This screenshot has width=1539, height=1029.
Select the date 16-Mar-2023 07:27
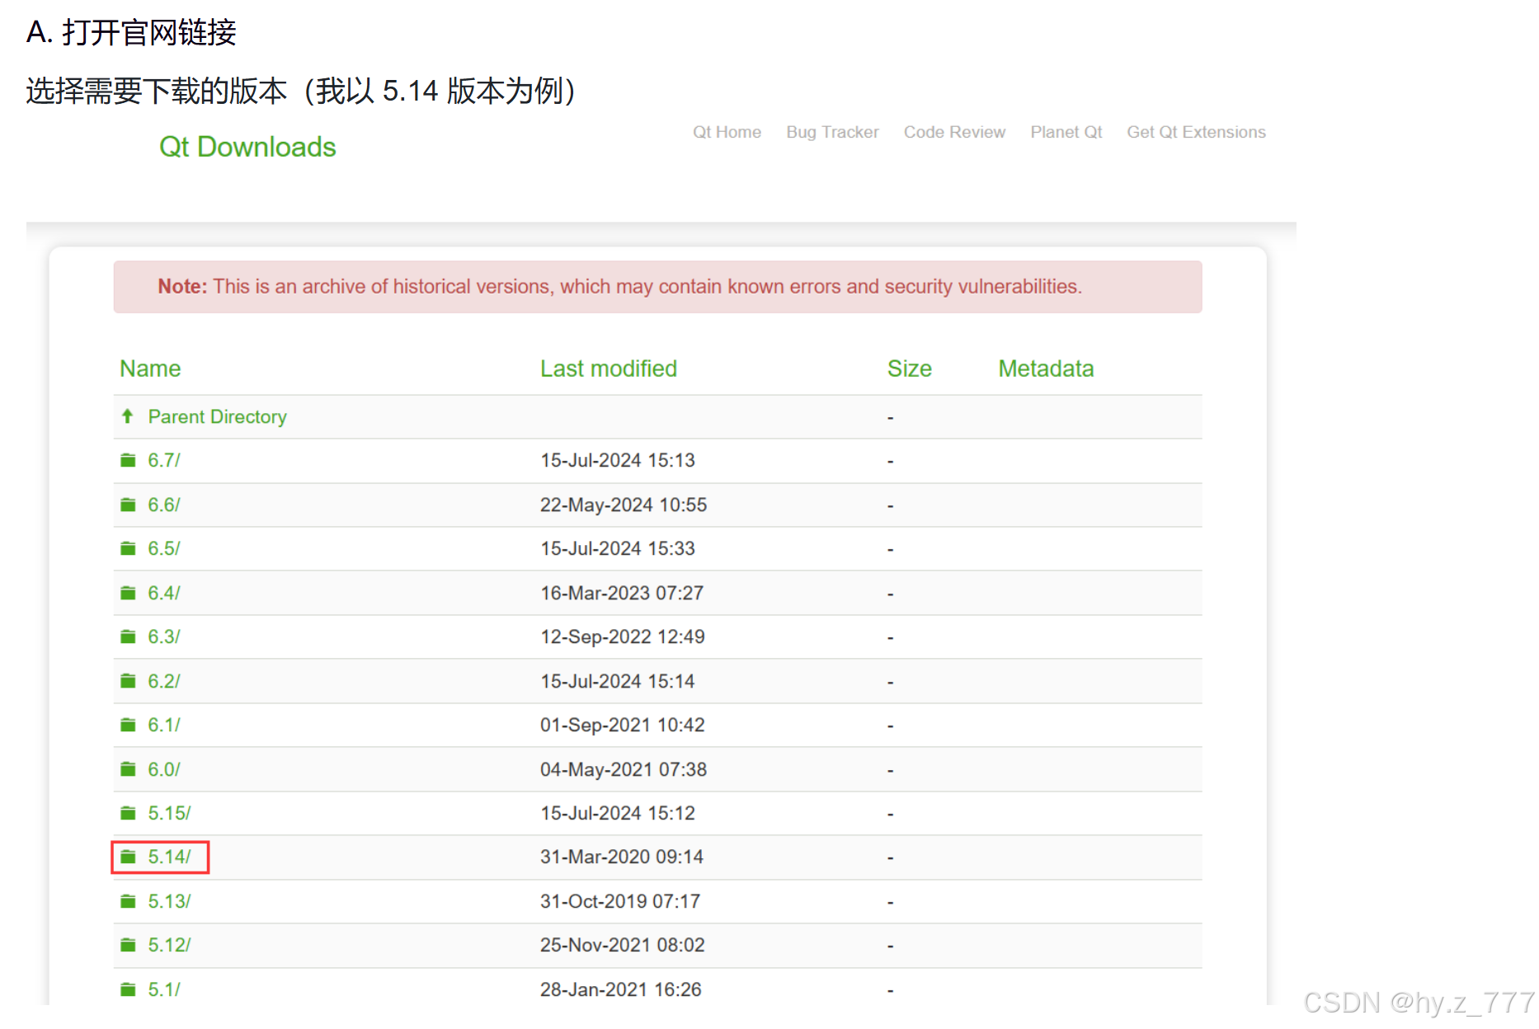coord(622,593)
